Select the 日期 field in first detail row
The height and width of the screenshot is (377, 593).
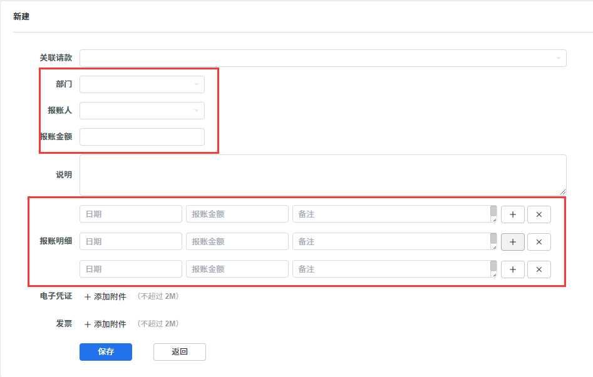pyautogui.click(x=130, y=214)
